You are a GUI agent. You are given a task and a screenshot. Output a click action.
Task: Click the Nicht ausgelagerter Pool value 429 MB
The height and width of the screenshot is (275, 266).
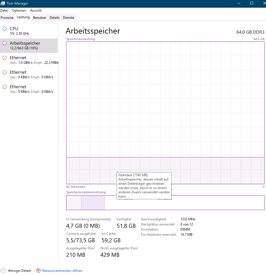pos(110,255)
